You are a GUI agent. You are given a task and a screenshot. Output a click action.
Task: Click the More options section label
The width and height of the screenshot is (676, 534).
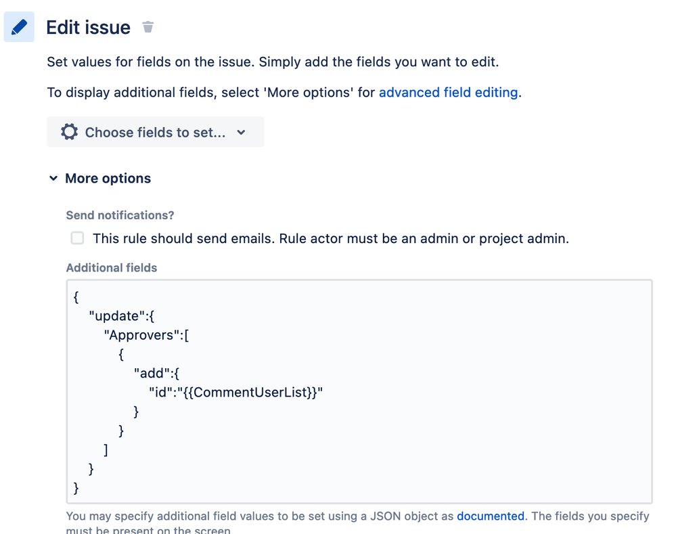[108, 178]
